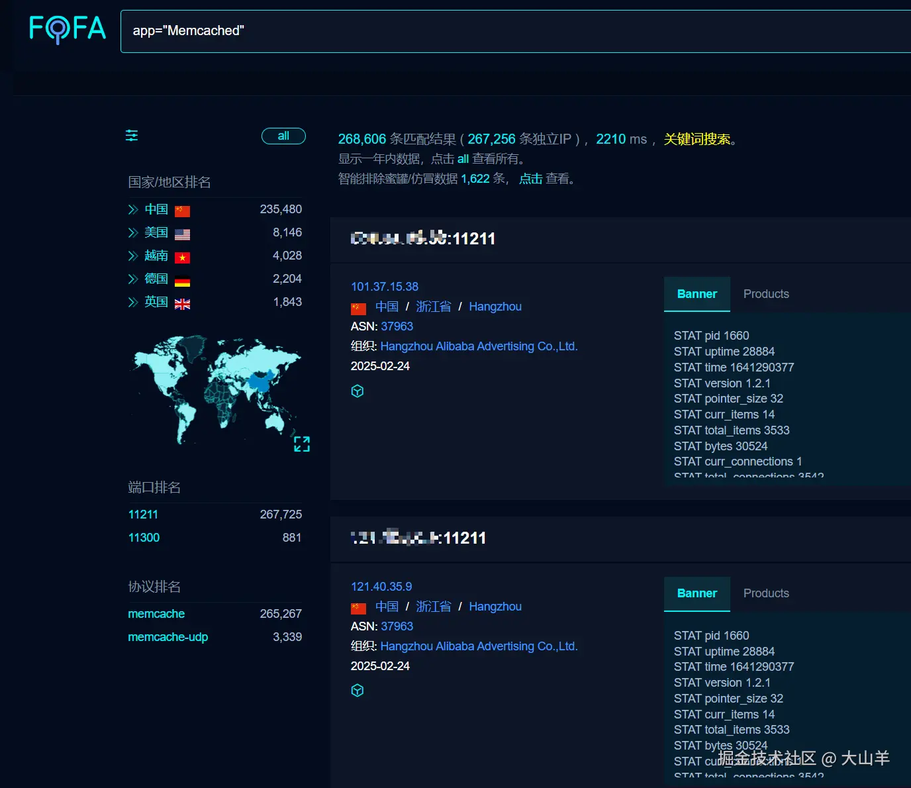Click the 267,725 count for port 11211

[281, 515]
